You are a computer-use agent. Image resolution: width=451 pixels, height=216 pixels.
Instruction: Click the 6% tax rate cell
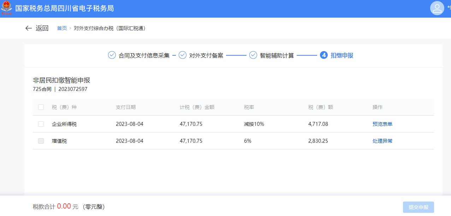click(x=248, y=141)
